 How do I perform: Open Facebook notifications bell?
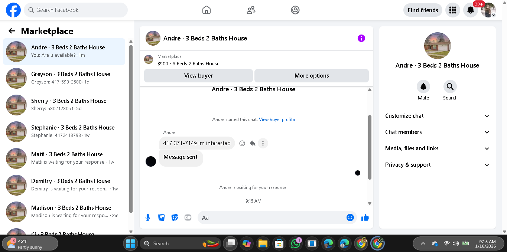470,10
